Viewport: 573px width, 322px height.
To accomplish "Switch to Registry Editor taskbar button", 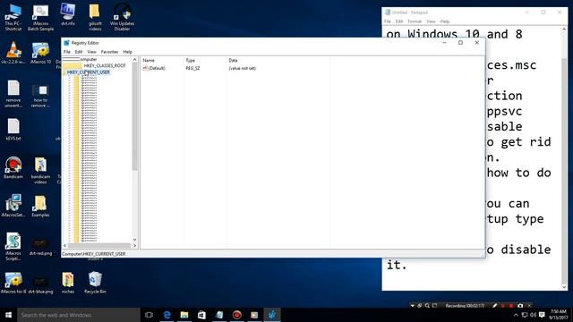I will [x=272, y=315].
